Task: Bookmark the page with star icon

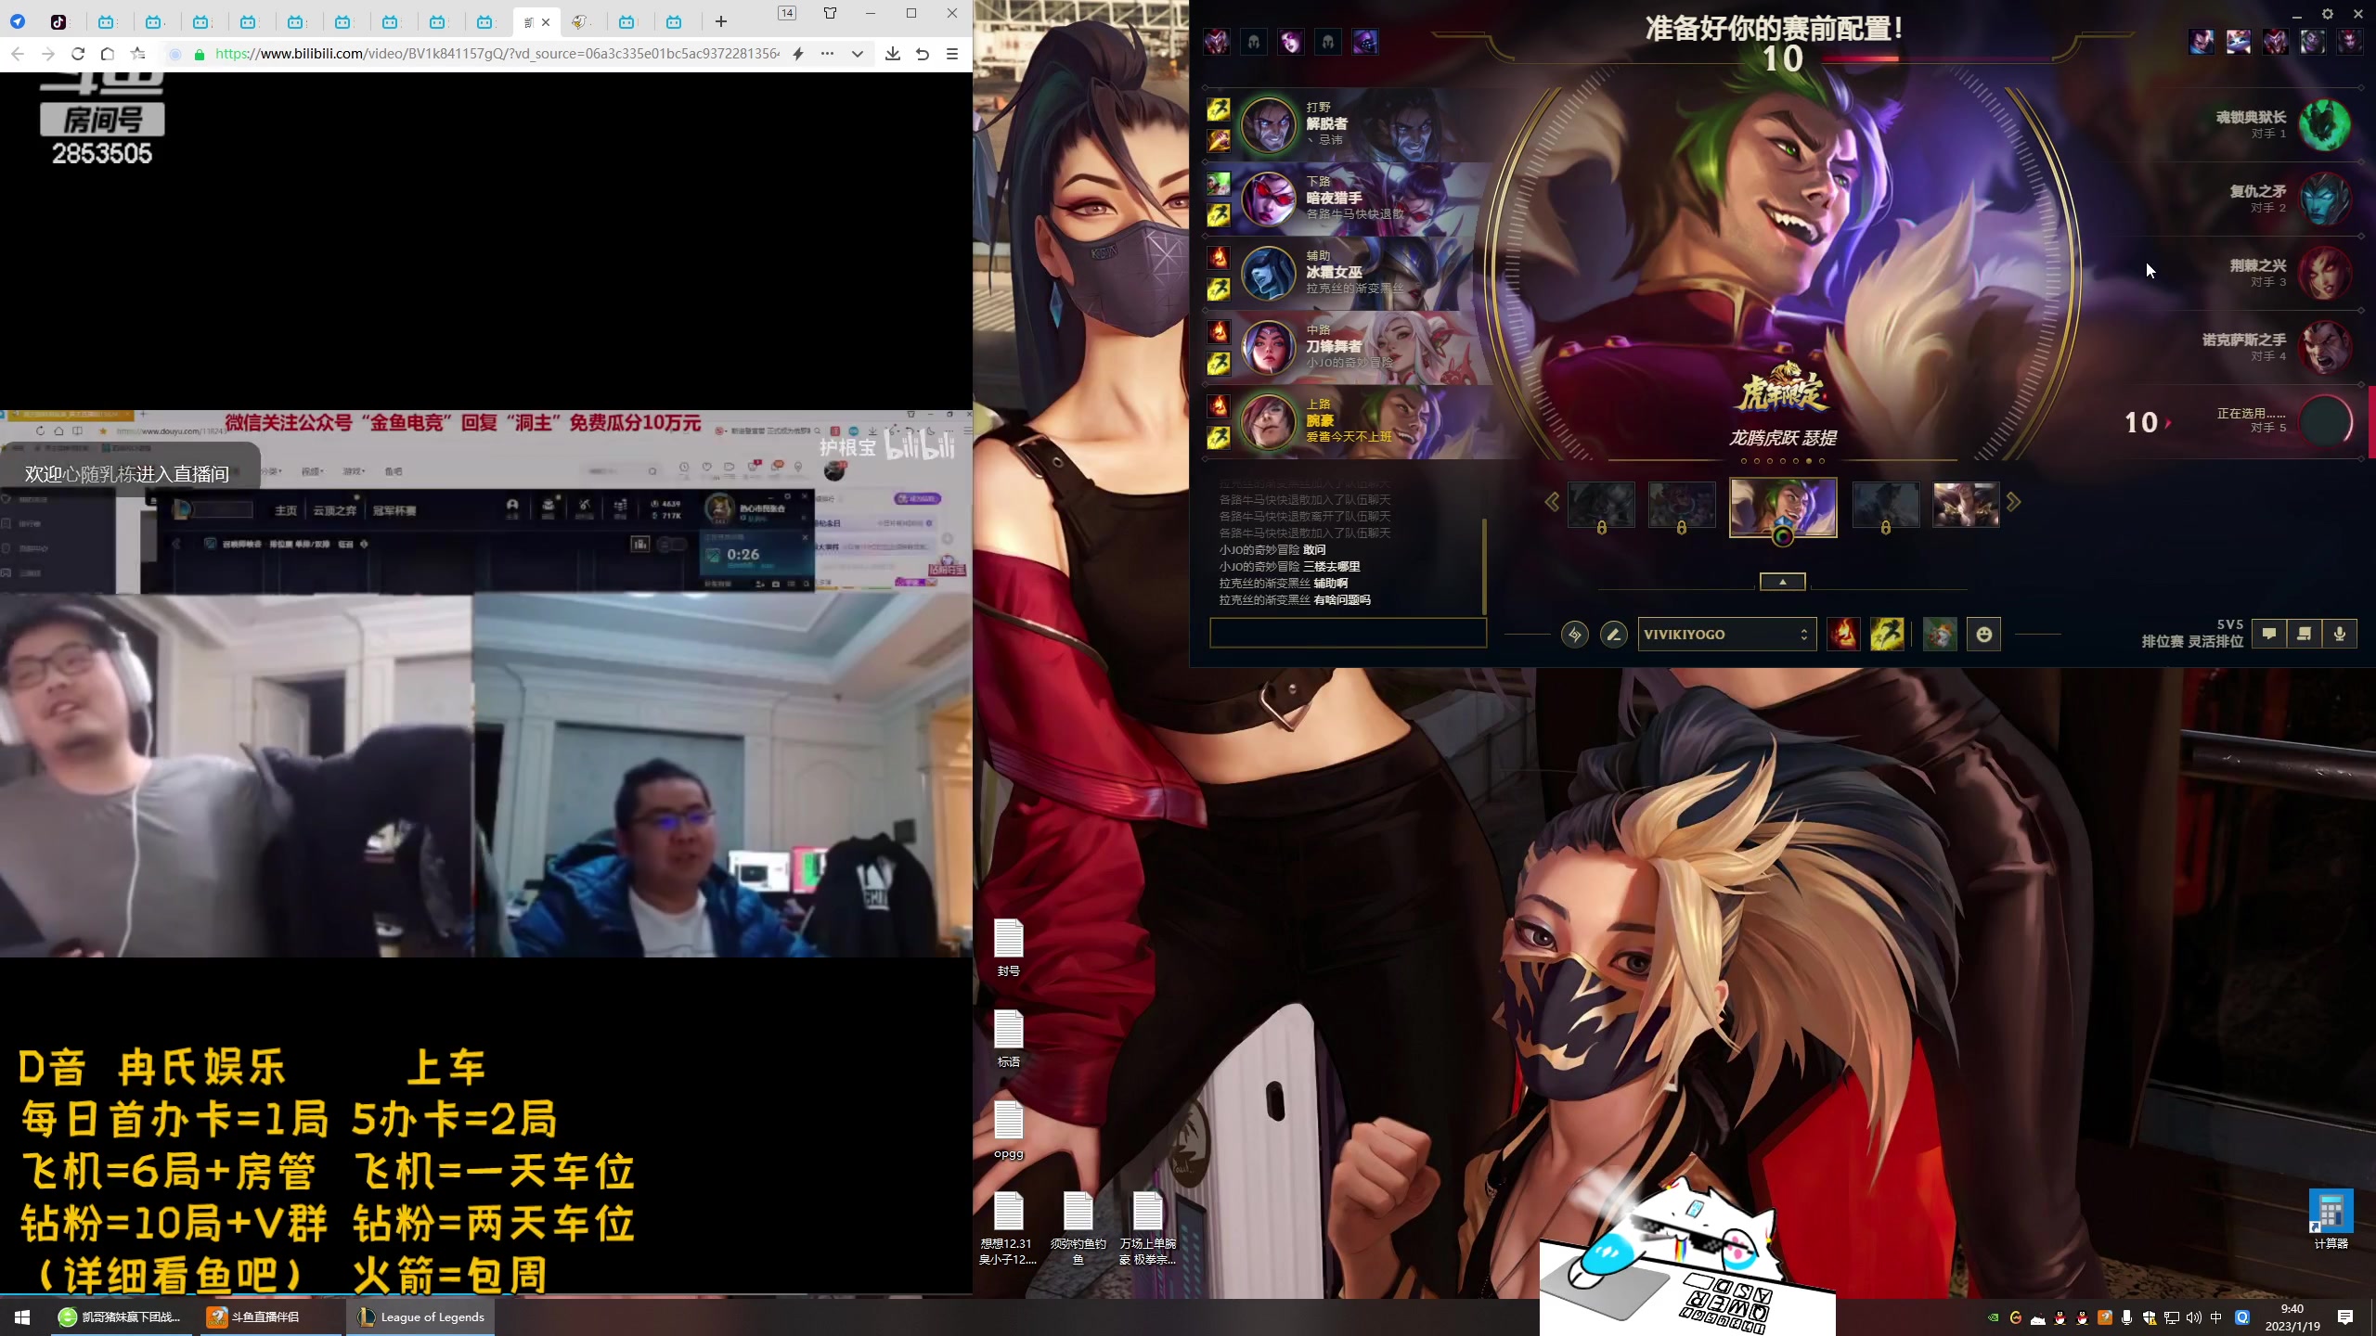Action: 138,54
